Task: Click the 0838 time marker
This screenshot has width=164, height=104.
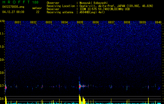Action: point(127,22)
